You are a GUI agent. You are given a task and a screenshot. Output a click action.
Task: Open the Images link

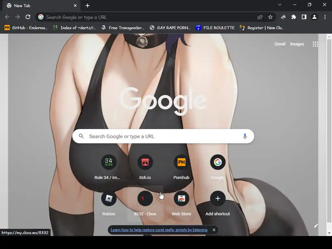pos(297,44)
